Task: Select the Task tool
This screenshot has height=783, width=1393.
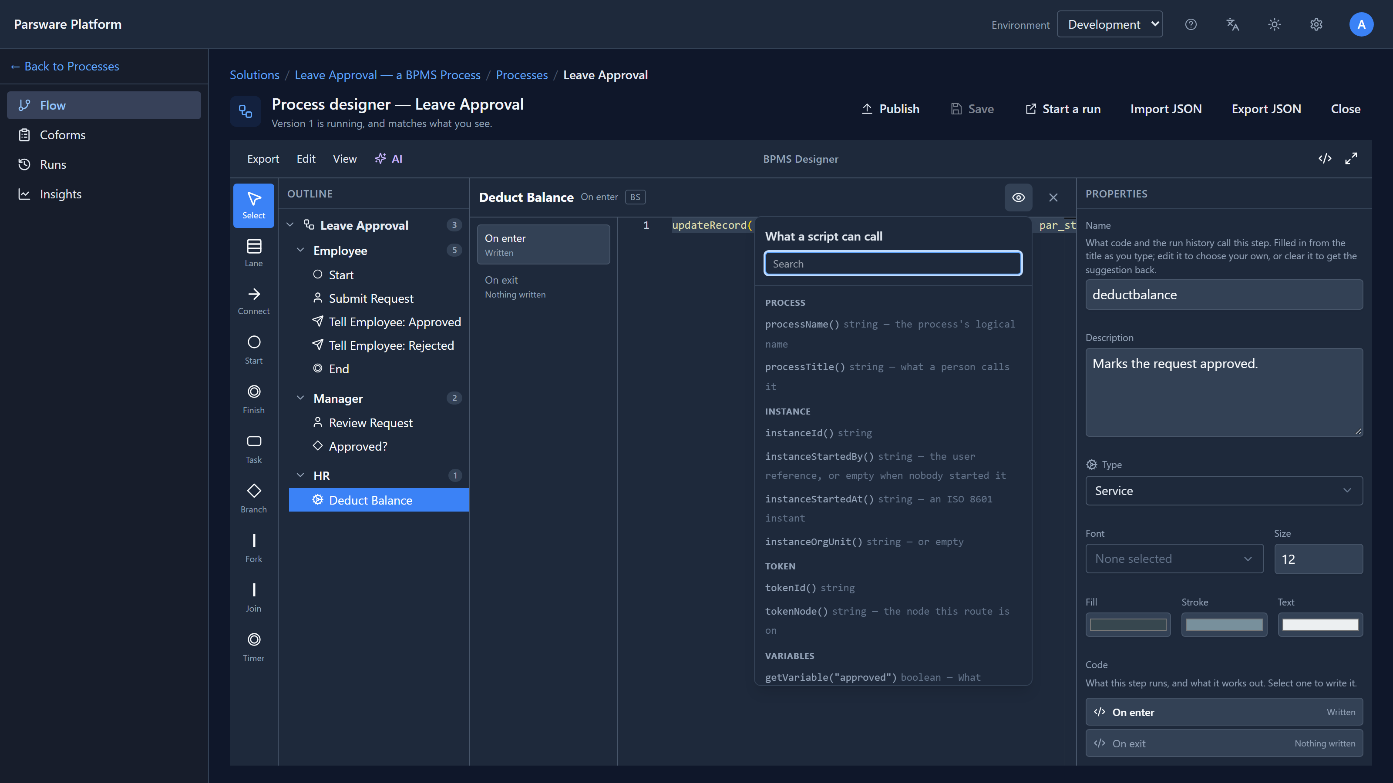Action: click(254, 450)
